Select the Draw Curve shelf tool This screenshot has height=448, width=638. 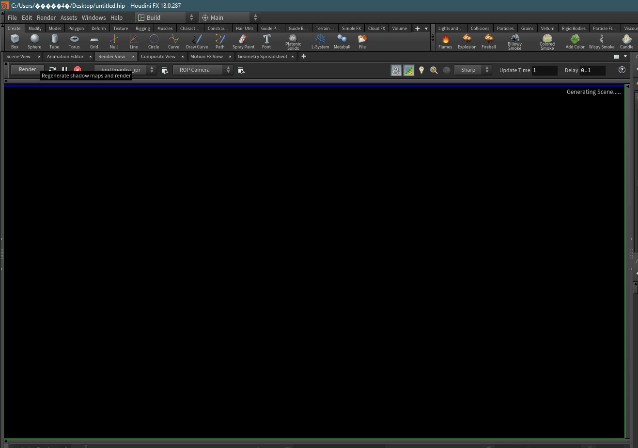197,41
